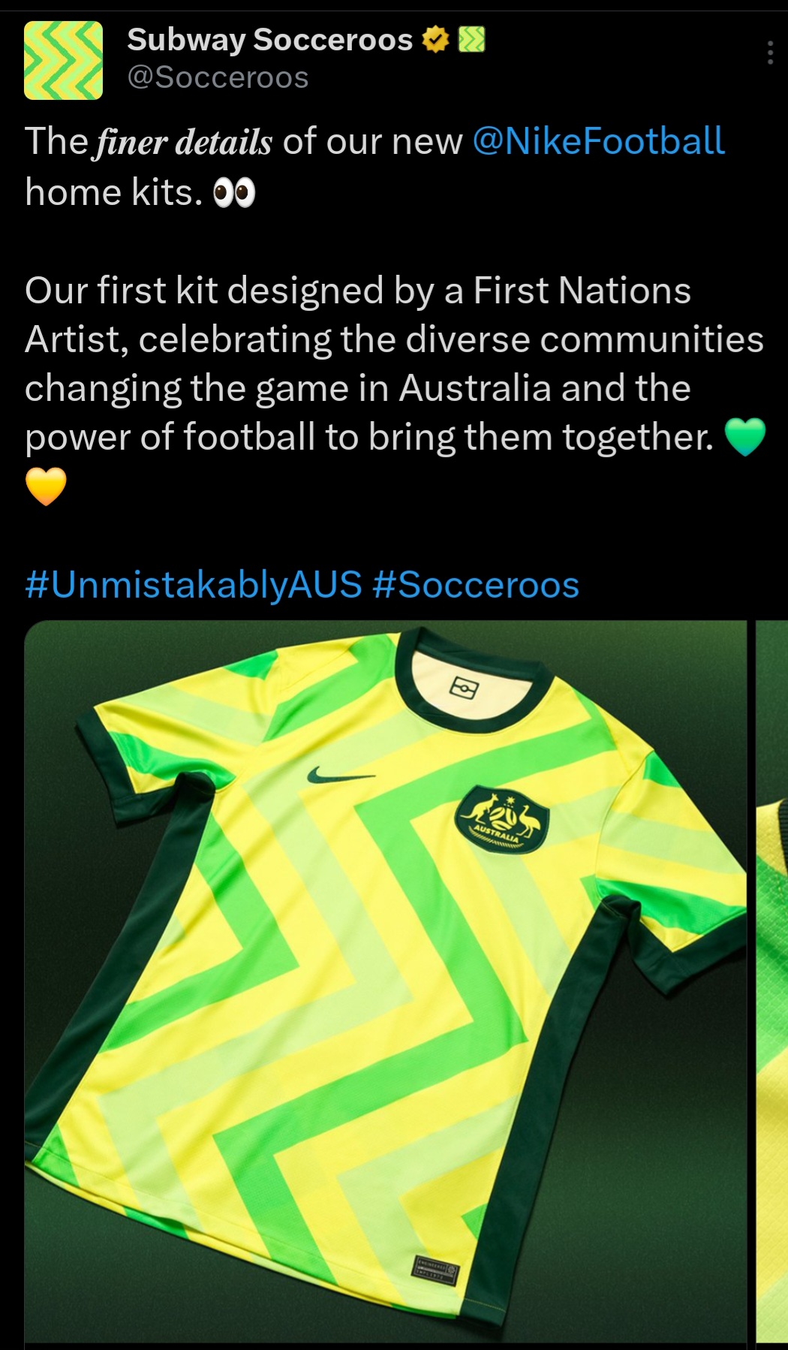Viewport: 788px width, 1350px height.
Task: Tap the gold verified badge
Action: click(x=435, y=39)
